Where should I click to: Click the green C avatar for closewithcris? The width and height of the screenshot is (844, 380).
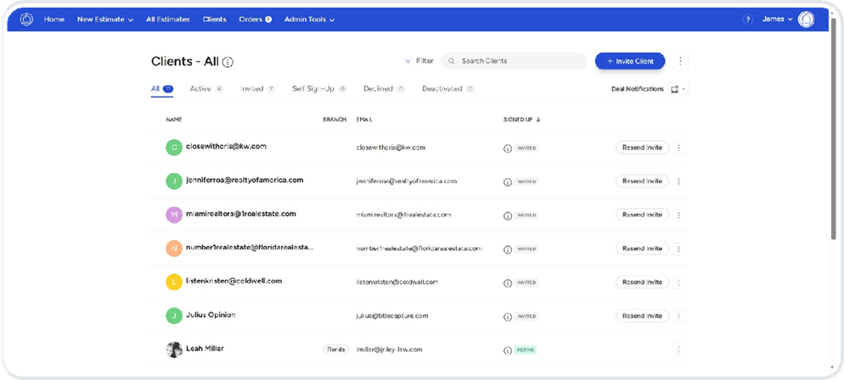click(174, 148)
